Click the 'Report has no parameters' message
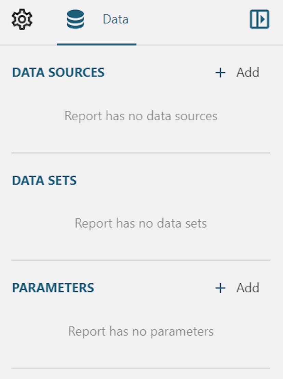 point(141,331)
